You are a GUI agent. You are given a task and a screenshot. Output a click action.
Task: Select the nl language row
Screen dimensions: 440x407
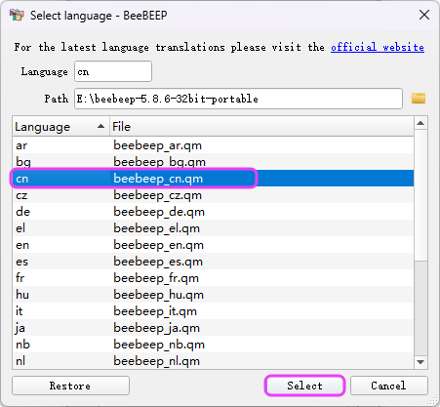tap(214, 361)
